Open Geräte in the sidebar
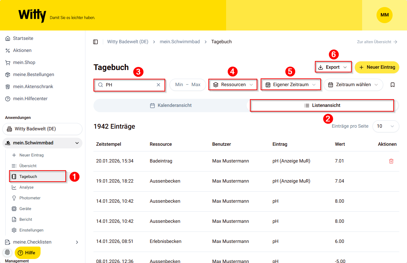 21,209
